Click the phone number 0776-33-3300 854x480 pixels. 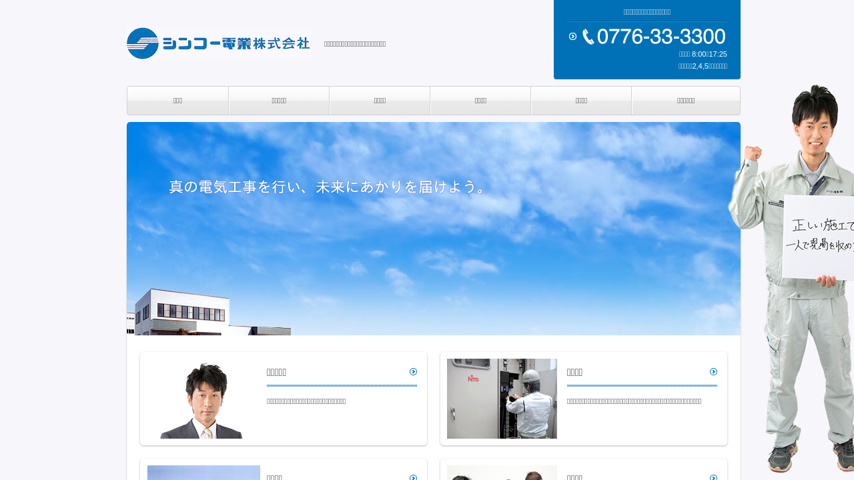click(661, 37)
